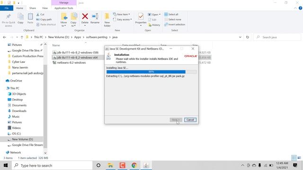Screen dimensions: 303x170
Task: Open the File menu tab
Action: 7,8
